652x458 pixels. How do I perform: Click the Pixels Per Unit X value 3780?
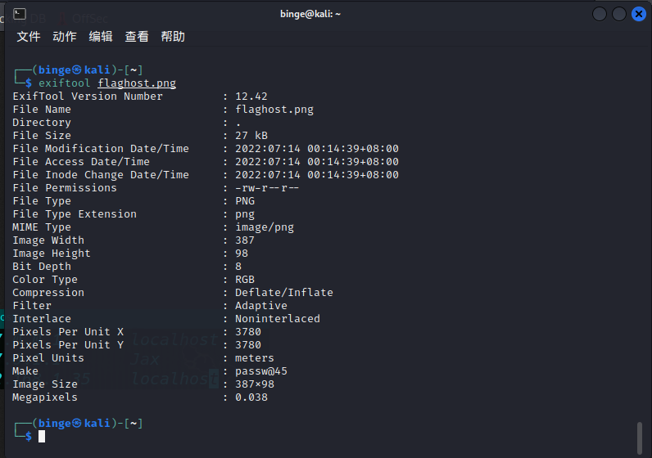coord(248,332)
